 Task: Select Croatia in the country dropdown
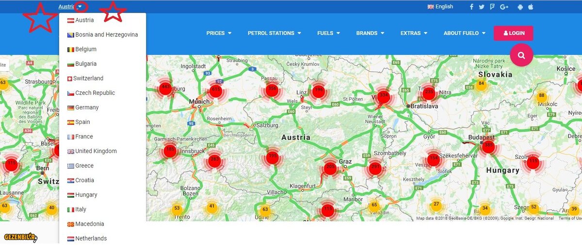pyautogui.click(x=84, y=180)
